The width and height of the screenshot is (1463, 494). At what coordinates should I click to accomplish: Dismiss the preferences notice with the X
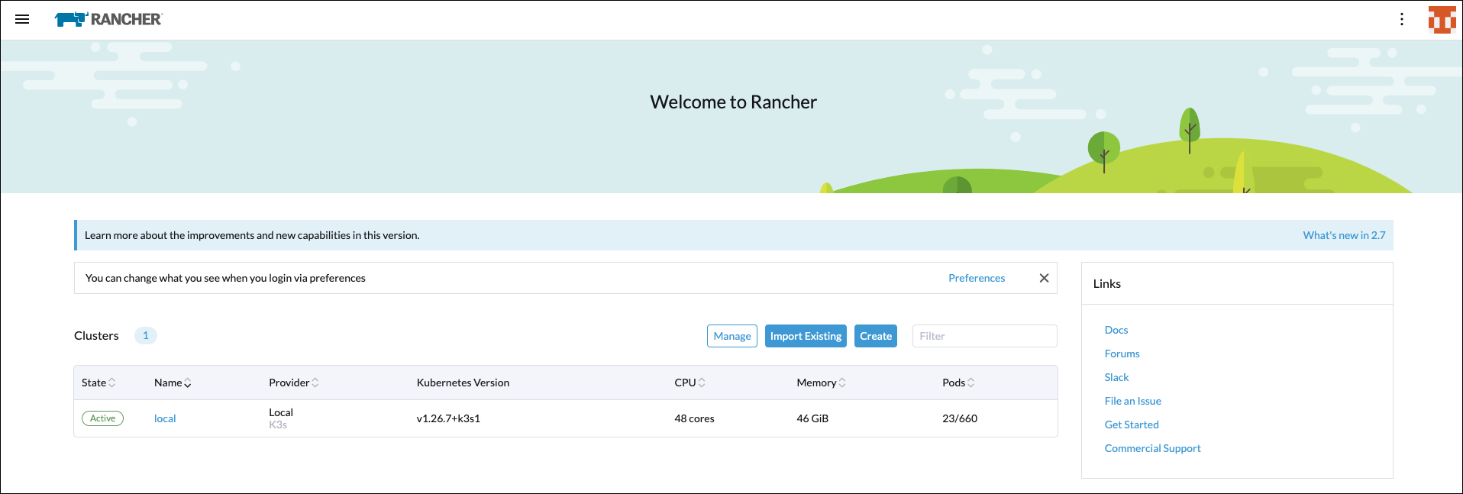pos(1044,278)
